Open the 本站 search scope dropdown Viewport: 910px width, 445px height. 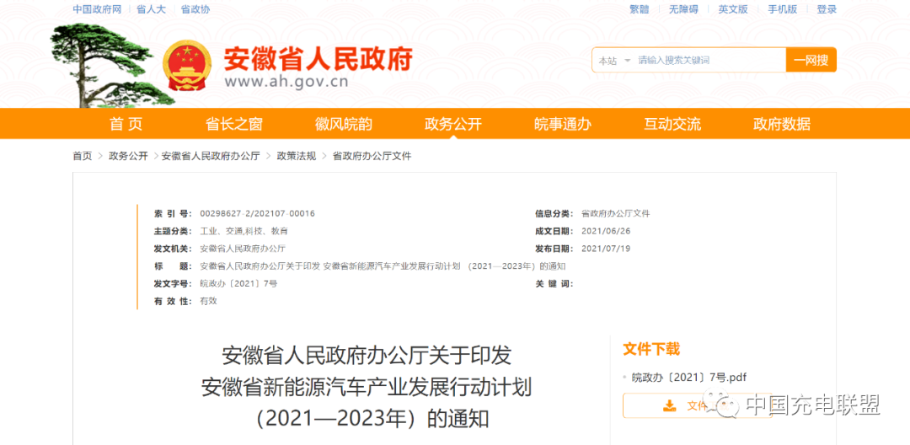[614, 61]
